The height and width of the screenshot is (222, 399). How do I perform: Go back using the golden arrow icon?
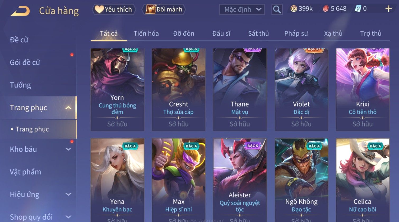[20, 11]
